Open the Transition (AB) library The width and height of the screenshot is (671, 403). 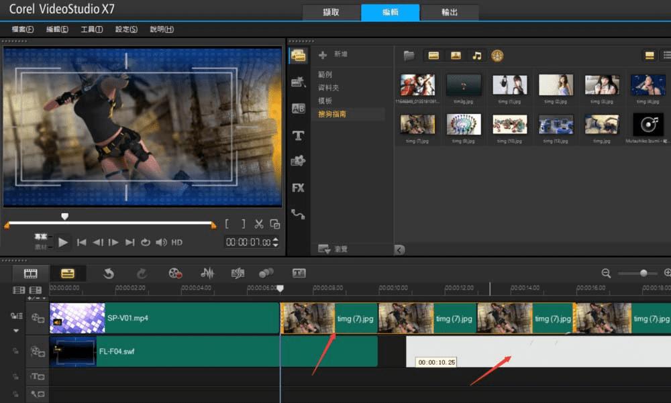click(x=298, y=109)
